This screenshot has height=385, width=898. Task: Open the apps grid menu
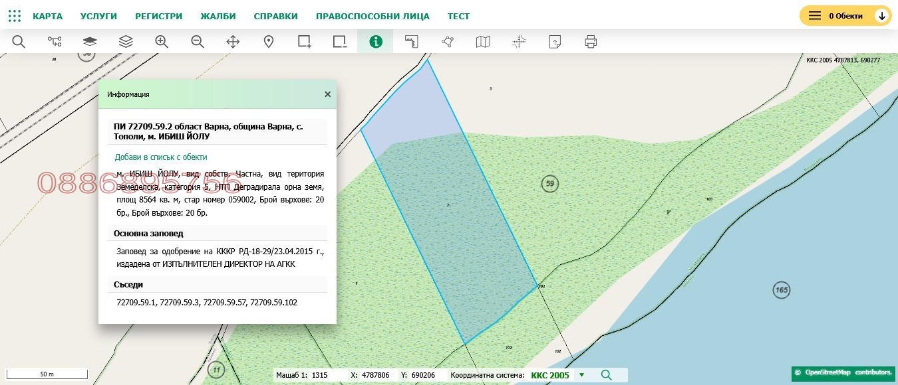(x=15, y=16)
